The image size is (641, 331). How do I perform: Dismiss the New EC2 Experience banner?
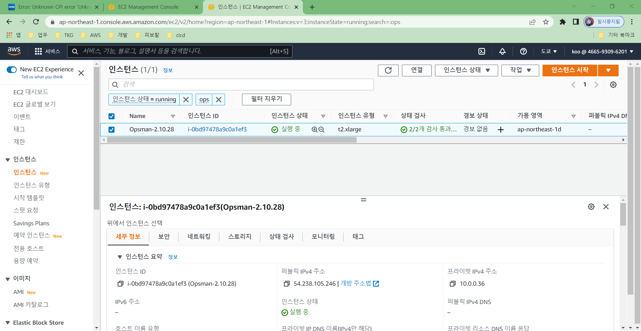point(81,73)
